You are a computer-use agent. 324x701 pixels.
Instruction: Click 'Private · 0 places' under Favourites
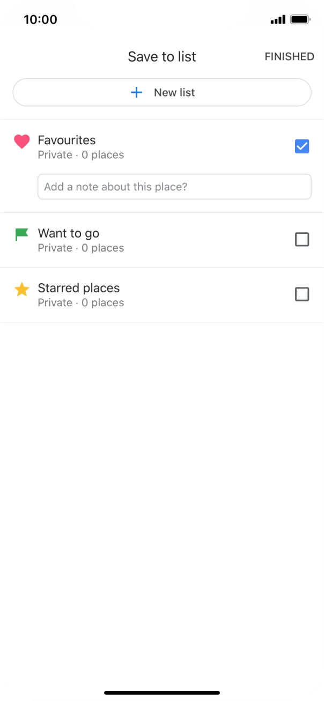80,155
